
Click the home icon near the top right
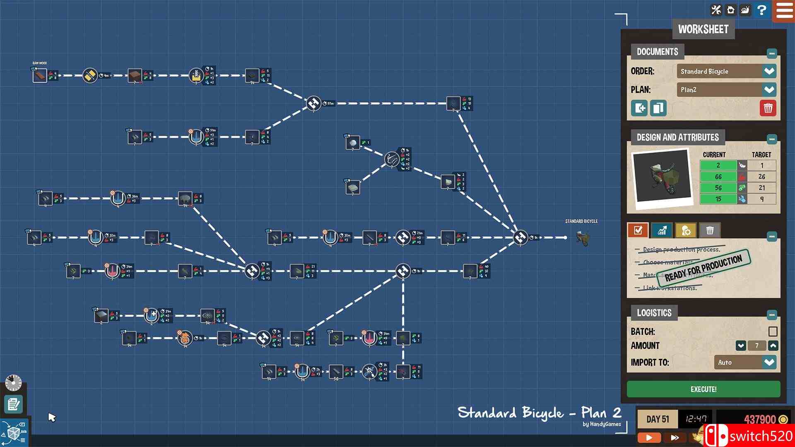730,9
